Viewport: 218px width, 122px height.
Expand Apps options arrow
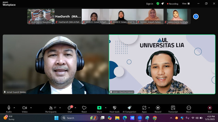pos(149,108)
